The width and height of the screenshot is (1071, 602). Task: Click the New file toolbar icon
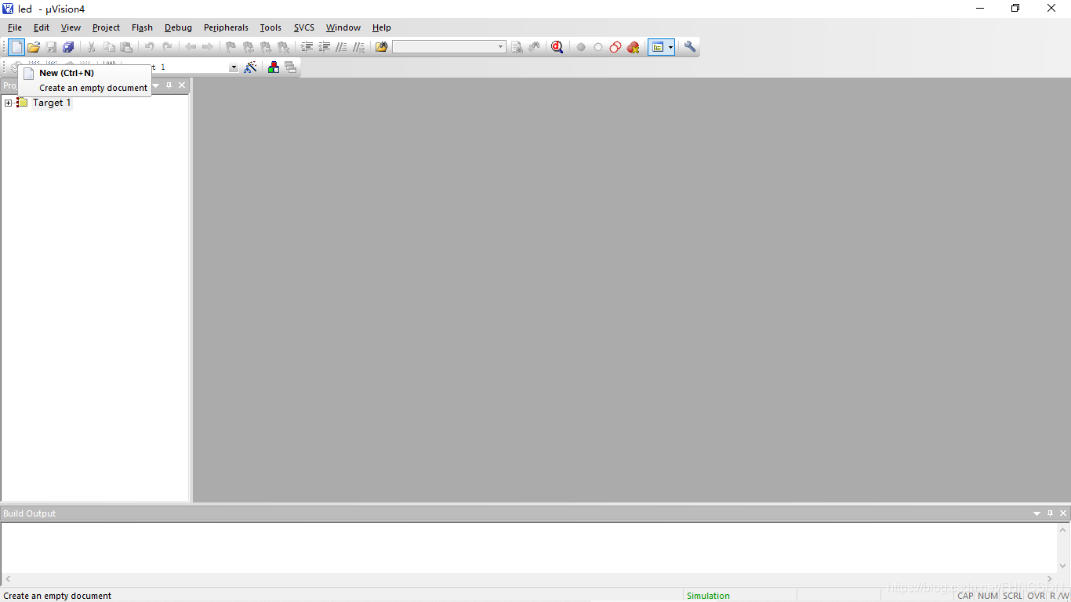[x=16, y=47]
